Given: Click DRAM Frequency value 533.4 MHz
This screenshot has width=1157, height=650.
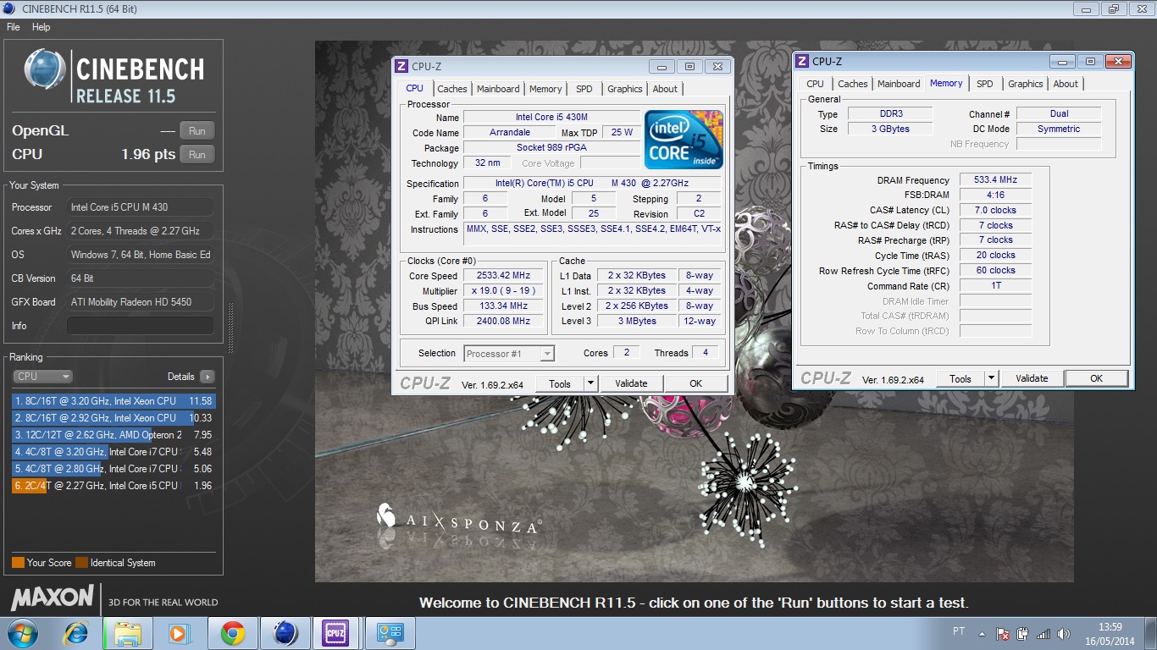Looking at the screenshot, I should [995, 179].
